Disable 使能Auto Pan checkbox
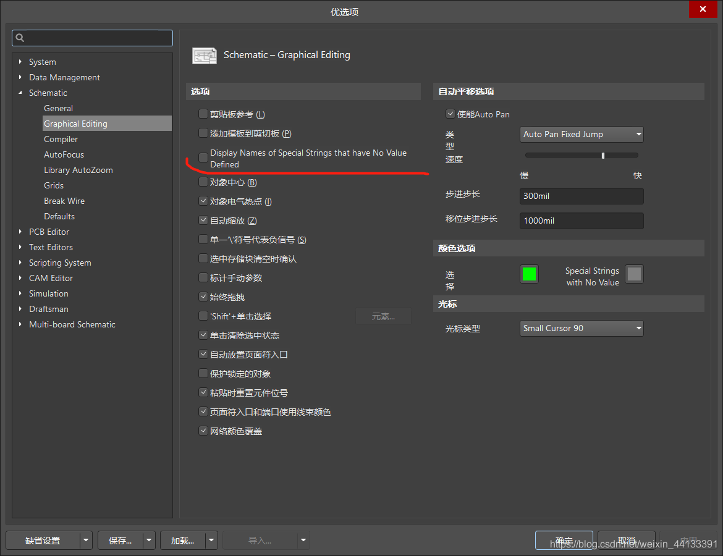Viewport: 723px width, 556px height. coord(450,114)
